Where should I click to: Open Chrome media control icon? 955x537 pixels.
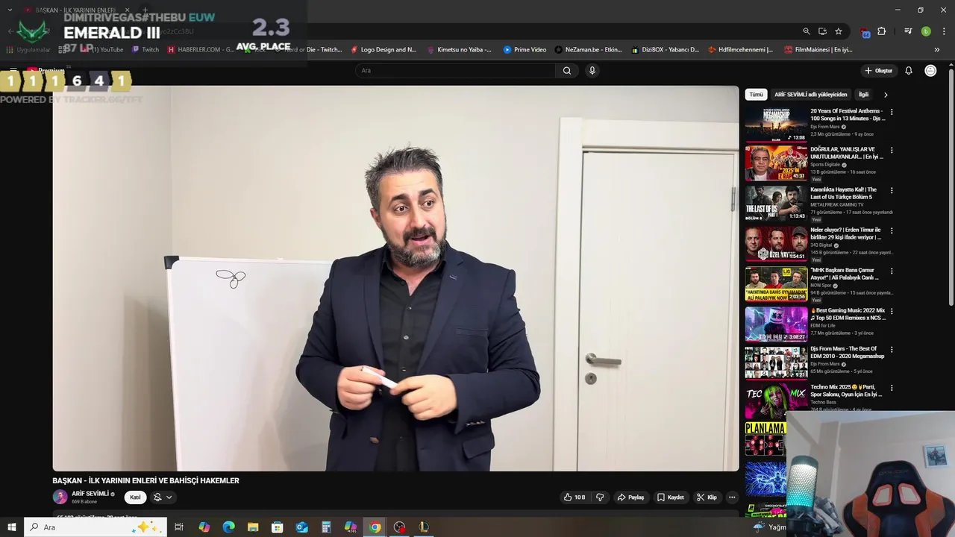point(908,31)
